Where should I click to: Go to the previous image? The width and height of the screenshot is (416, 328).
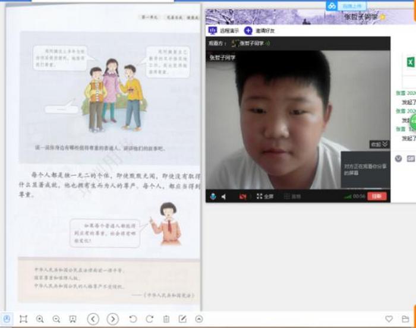pyautogui.click(x=93, y=319)
